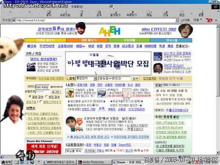Open the 시작 Start button
Image resolution: width=220 pixels, height=165 pixels.
6,162
